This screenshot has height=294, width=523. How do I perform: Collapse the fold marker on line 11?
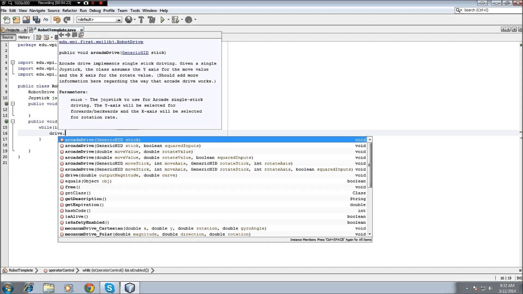(13, 104)
